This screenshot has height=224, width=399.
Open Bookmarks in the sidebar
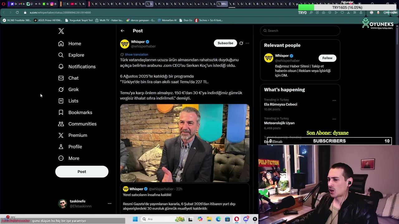(x=75, y=112)
